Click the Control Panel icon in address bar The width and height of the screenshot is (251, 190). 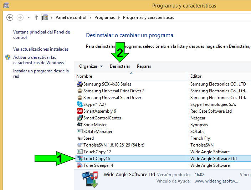[x=45, y=17]
